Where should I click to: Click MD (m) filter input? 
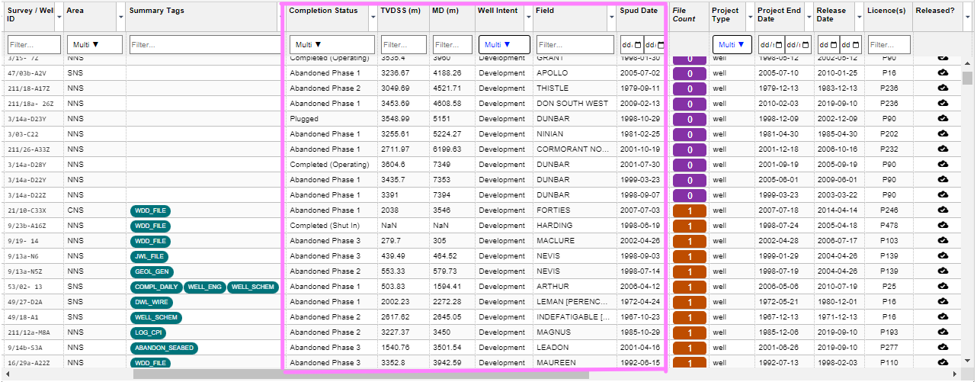tap(453, 45)
